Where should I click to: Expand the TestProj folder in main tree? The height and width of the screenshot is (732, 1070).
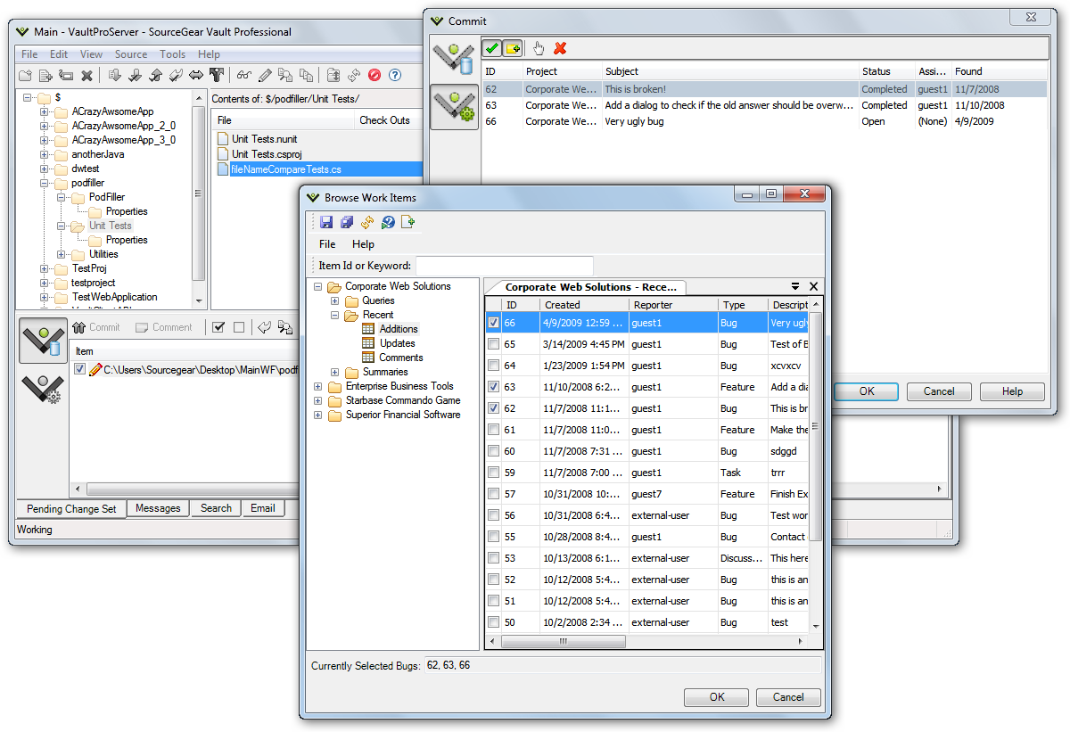coord(45,268)
